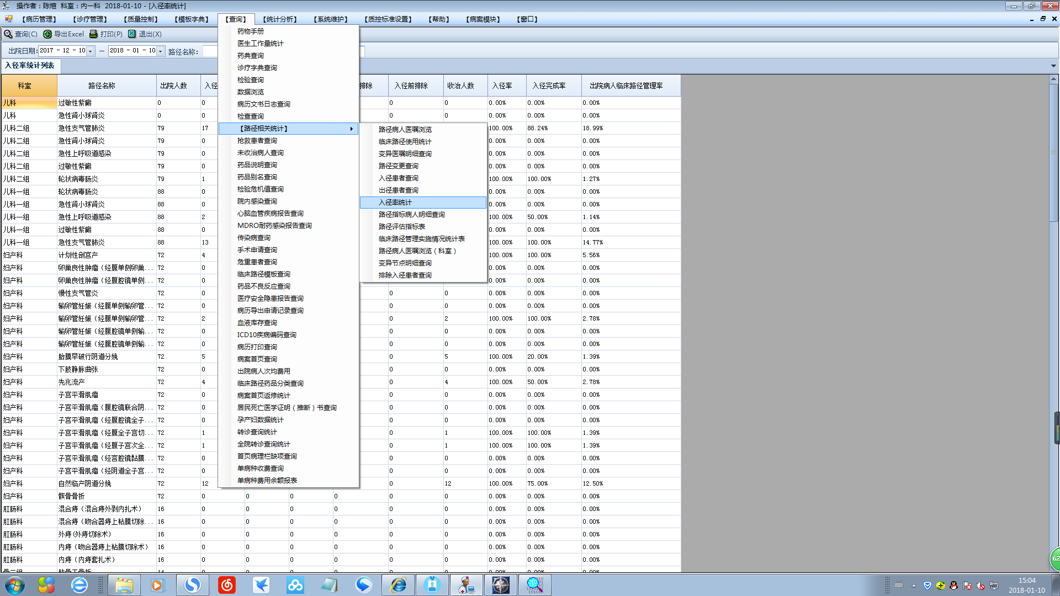This screenshot has height=596, width=1060.
Task: Switch to the 入径率统计列表 tab
Action: point(30,66)
